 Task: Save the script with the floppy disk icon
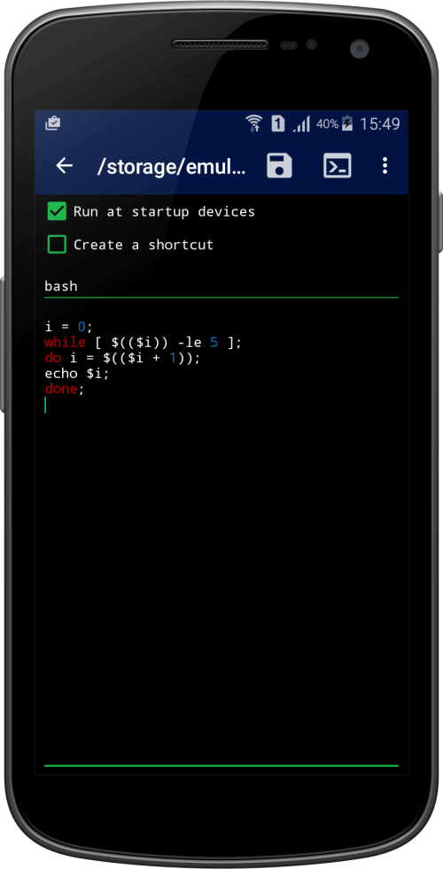coord(279,166)
